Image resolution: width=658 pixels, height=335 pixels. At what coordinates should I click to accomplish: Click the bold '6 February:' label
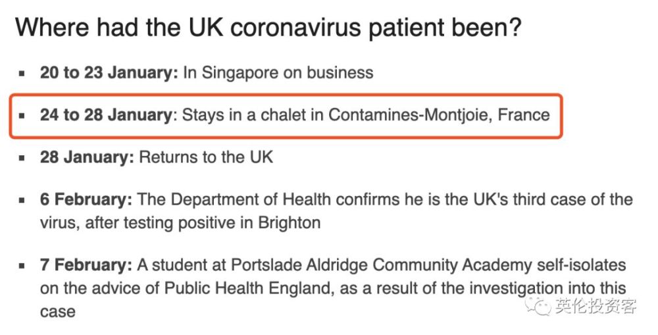pyautogui.click(x=86, y=199)
